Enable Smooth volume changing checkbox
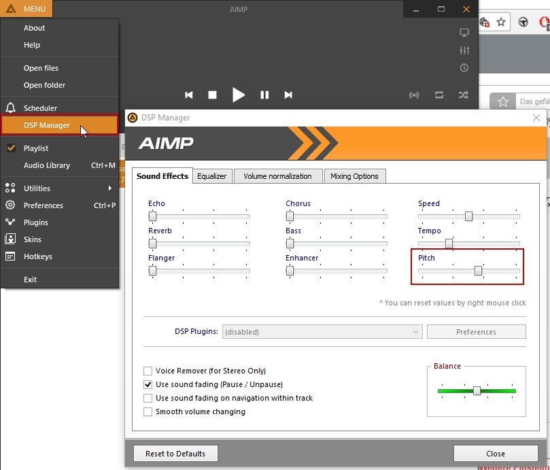Screen dimensions: 550x470 point(148,412)
